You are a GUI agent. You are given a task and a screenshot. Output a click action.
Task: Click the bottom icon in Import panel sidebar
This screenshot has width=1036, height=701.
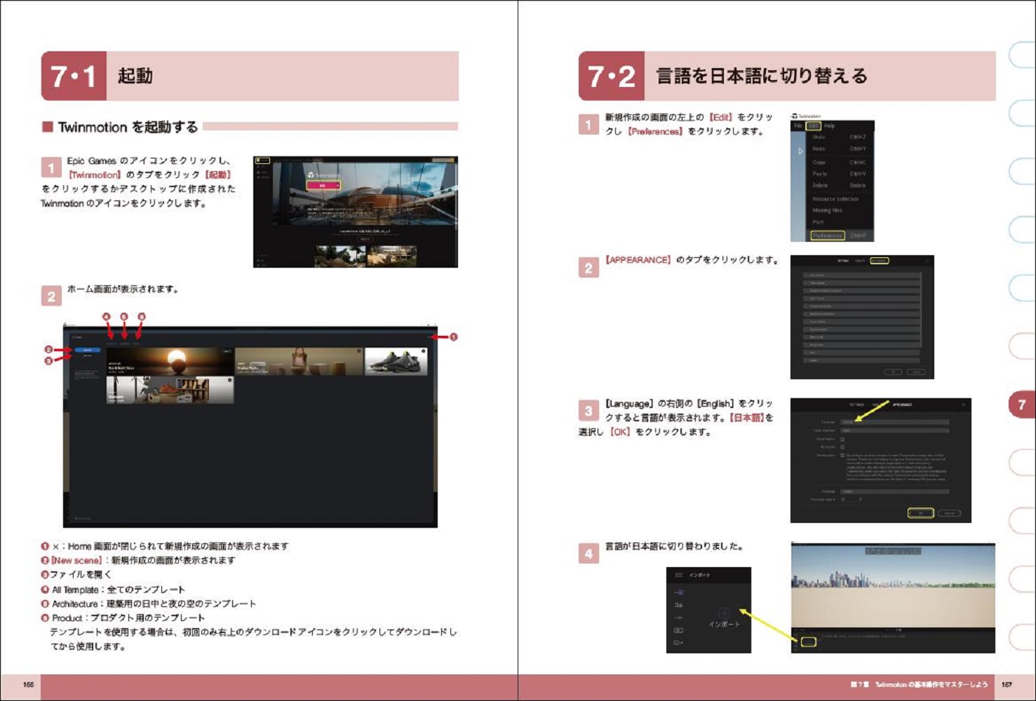(x=678, y=642)
